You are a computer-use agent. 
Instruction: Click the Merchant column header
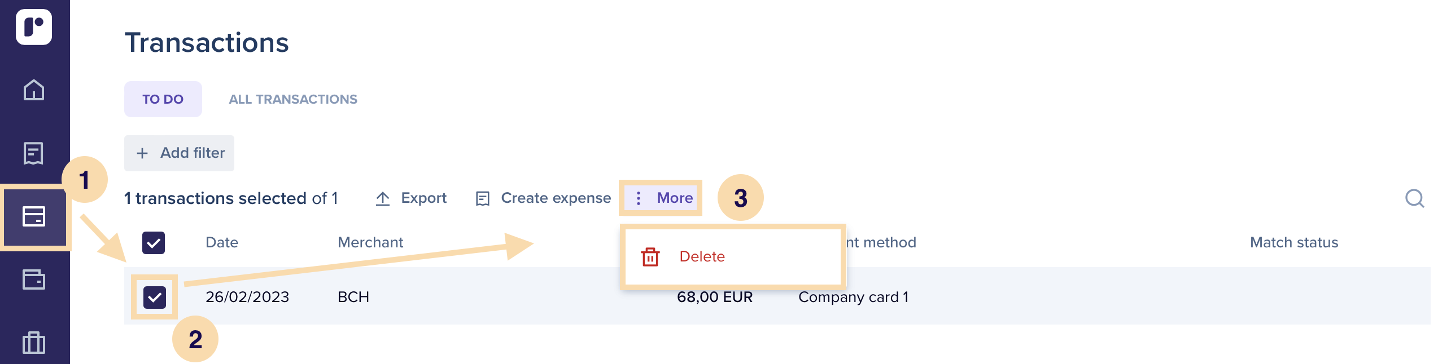click(370, 242)
